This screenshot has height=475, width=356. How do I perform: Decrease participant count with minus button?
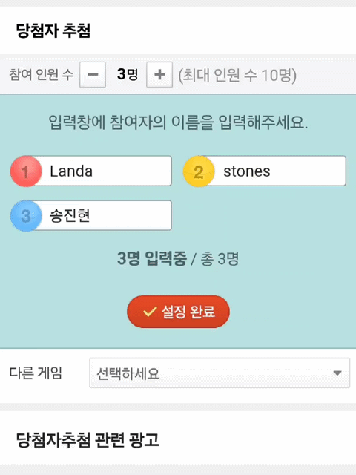93,74
